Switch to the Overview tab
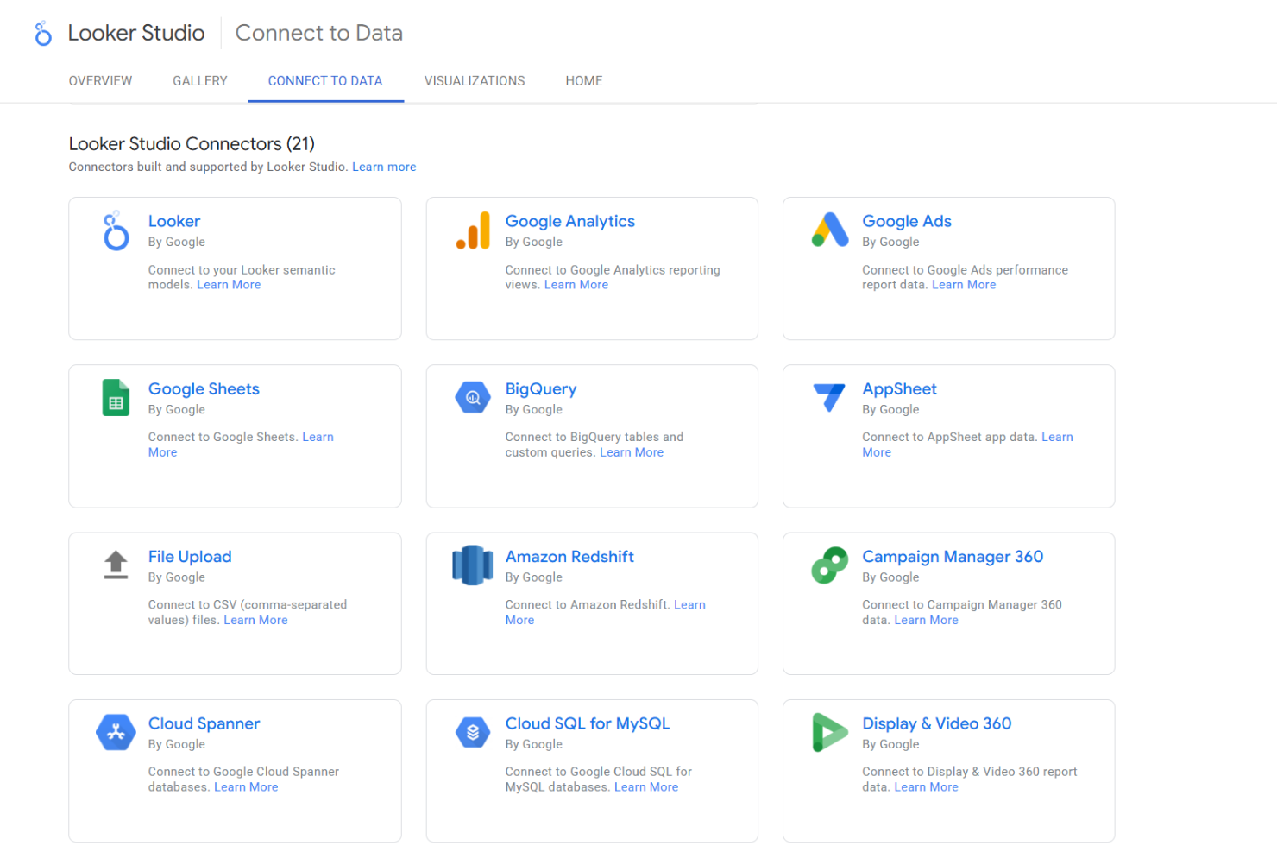 [x=100, y=81]
